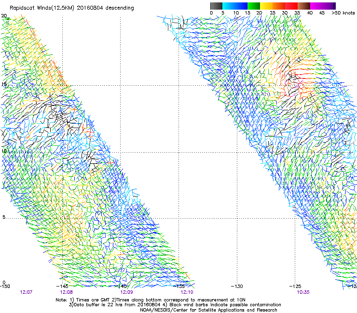This screenshot has width=357, height=313.
Task: Click the note line starting 'Note: 1) Times are GMT'
Action: tap(150, 300)
